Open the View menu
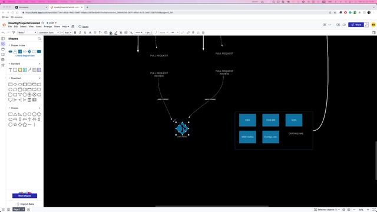 pyautogui.click(x=31, y=26)
